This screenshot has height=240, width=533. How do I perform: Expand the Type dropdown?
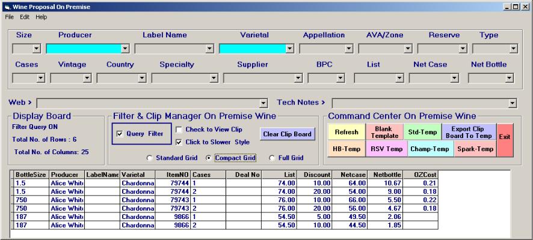[x=514, y=49]
